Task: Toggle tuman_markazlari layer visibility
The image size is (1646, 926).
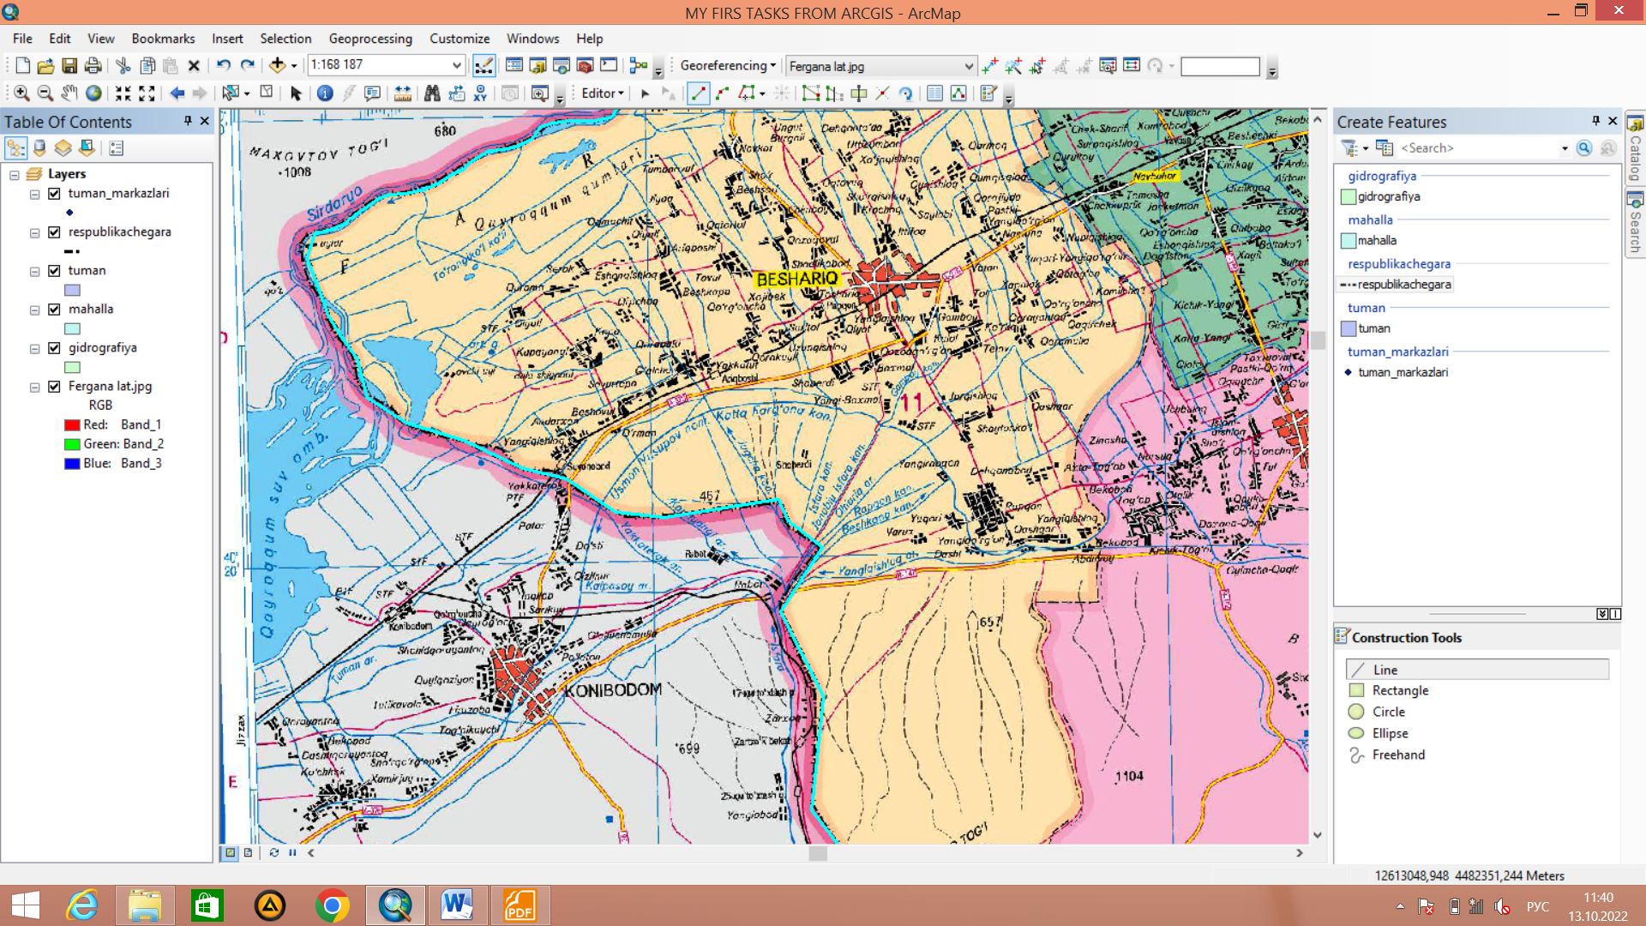Action: (x=54, y=194)
